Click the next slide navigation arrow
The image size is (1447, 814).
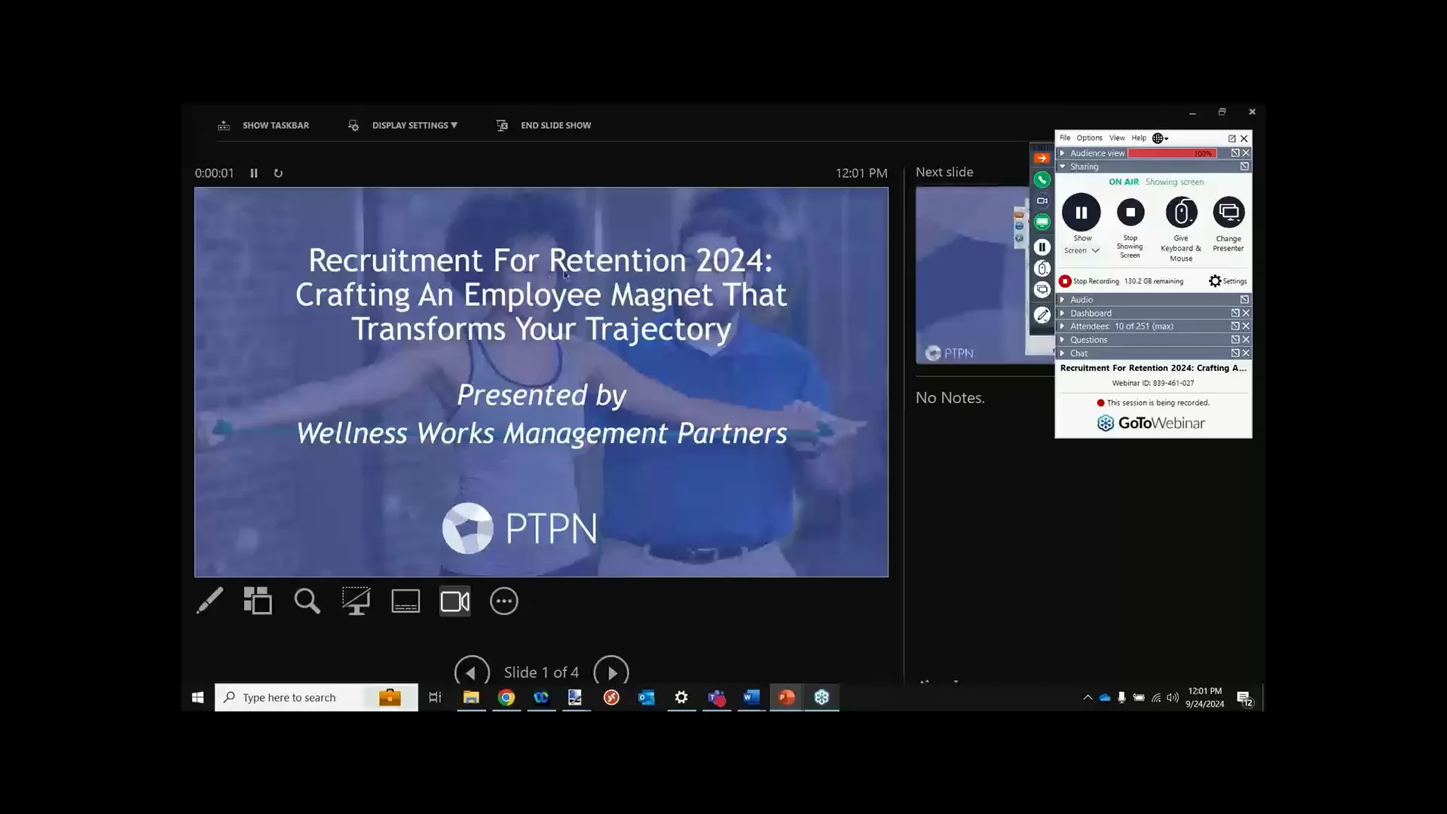click(611, 671)
